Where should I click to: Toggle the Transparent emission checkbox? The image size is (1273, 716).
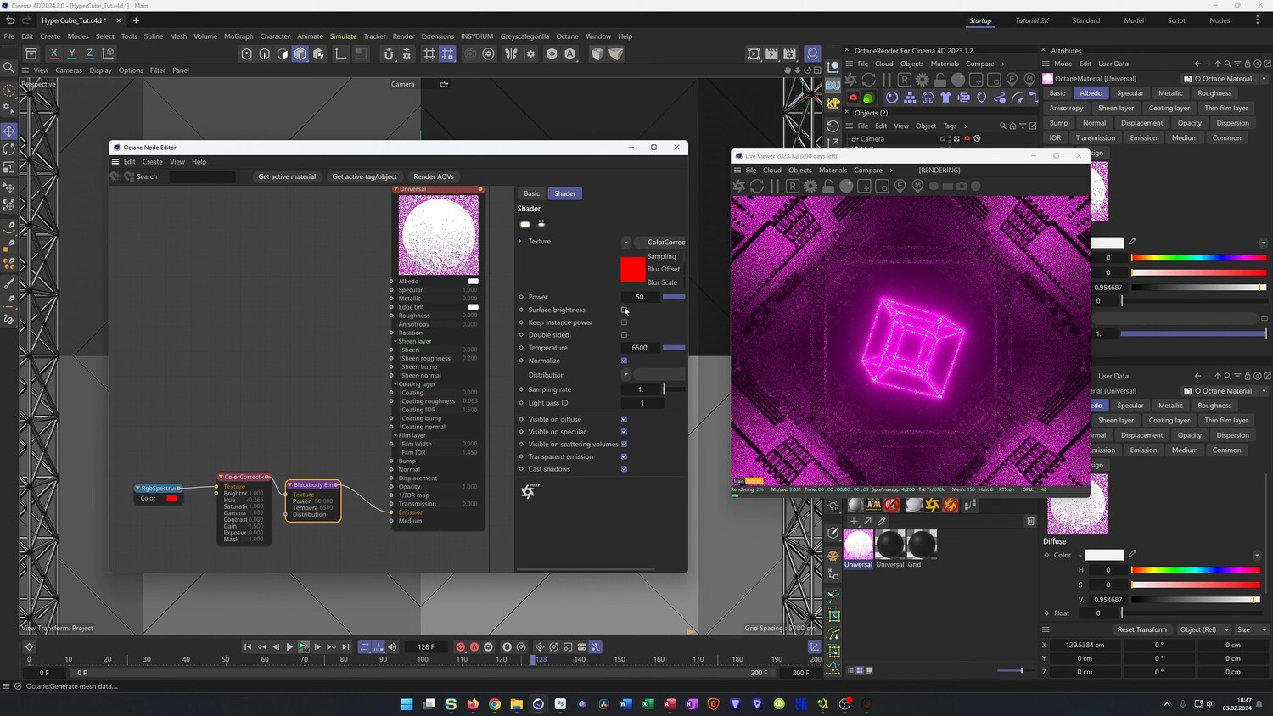[x=624, y=456]
